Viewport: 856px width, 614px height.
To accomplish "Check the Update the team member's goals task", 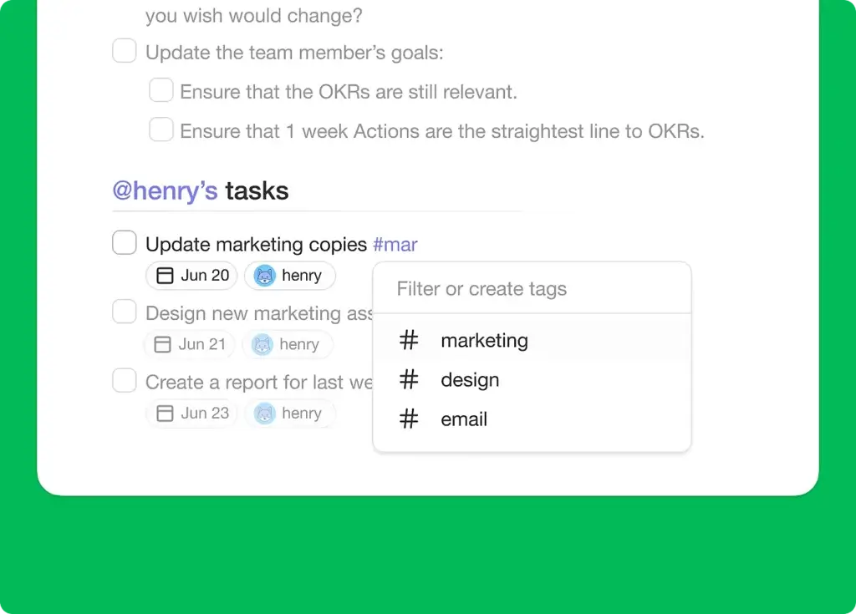I will [124, 50].
